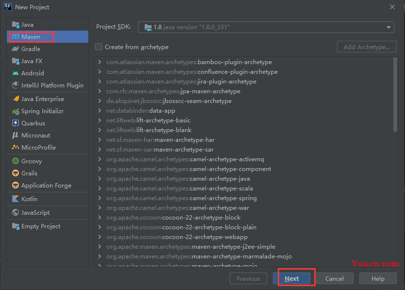Select the JavaScript globe icon

tap(16, 212)
